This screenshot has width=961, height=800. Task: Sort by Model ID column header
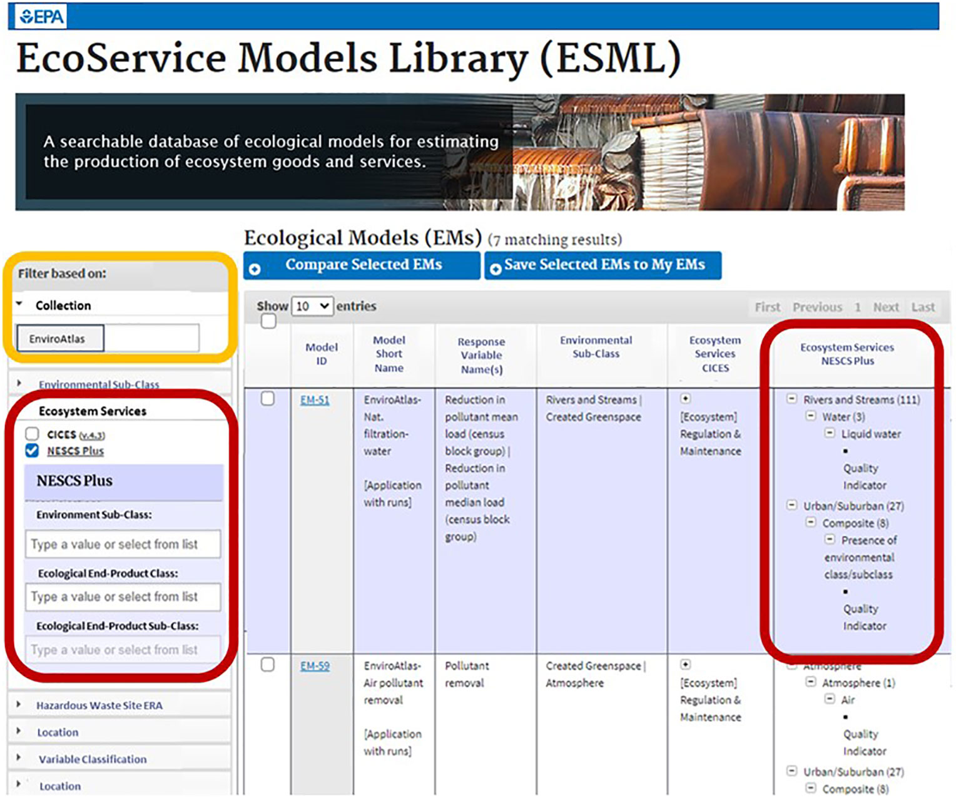(322, 354)
